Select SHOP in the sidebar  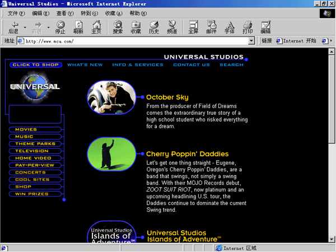[35, 186]
